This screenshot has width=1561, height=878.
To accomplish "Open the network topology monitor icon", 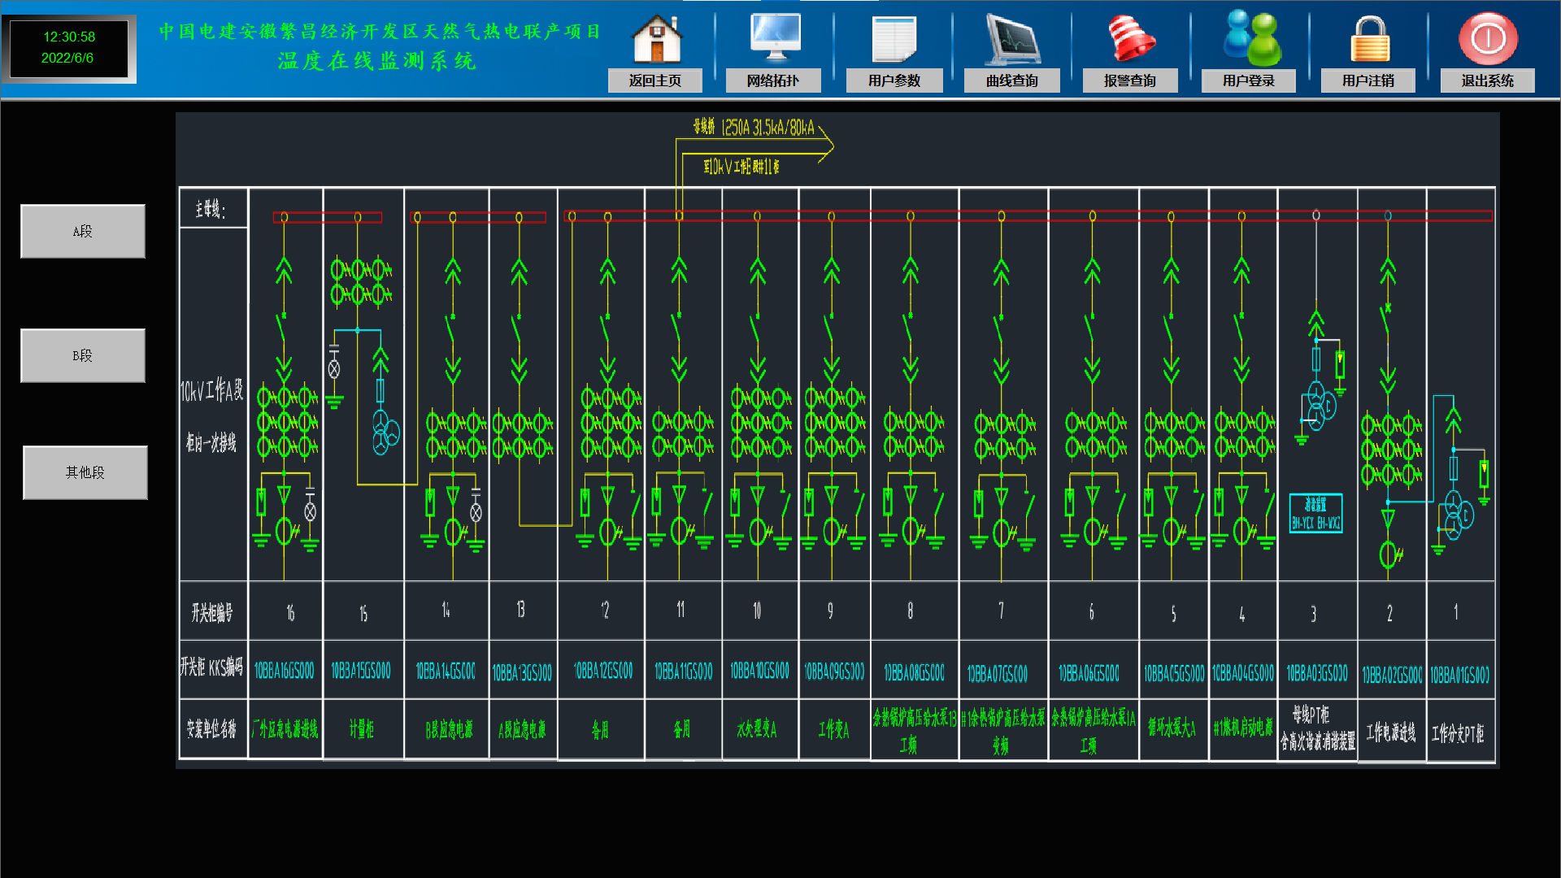I will pyautogui.click(x=775, y=38).
